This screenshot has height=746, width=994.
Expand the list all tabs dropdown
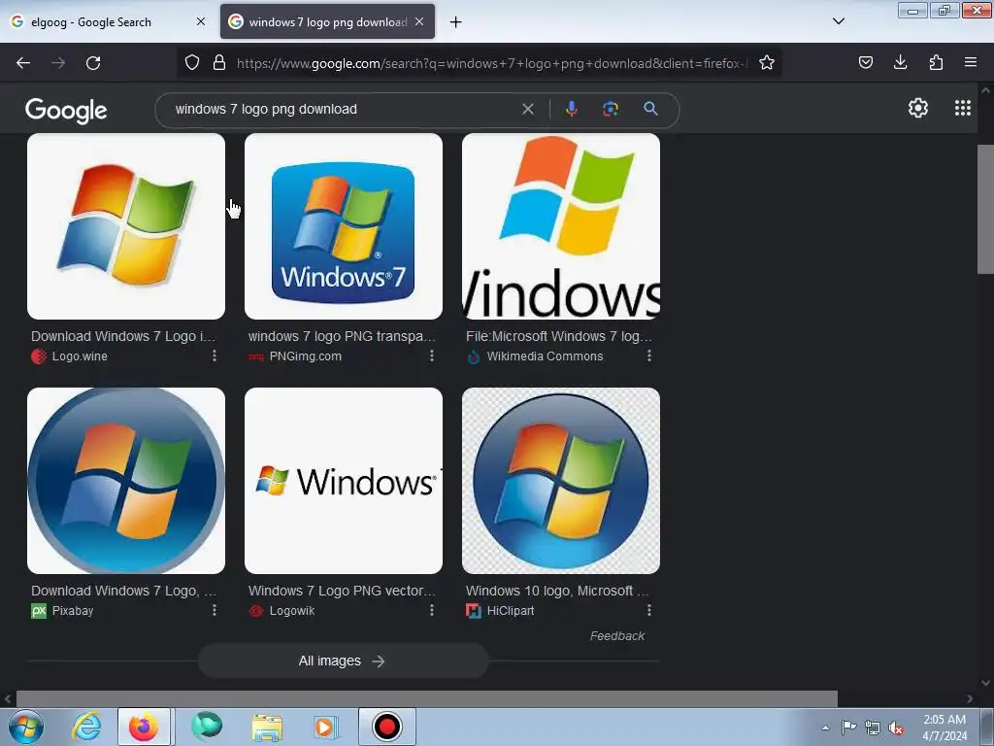tap(838, 21)
